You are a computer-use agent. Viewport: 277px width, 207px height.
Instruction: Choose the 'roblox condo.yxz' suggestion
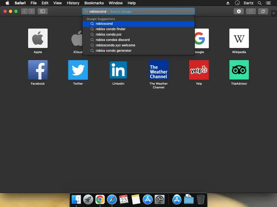point(138,34)
